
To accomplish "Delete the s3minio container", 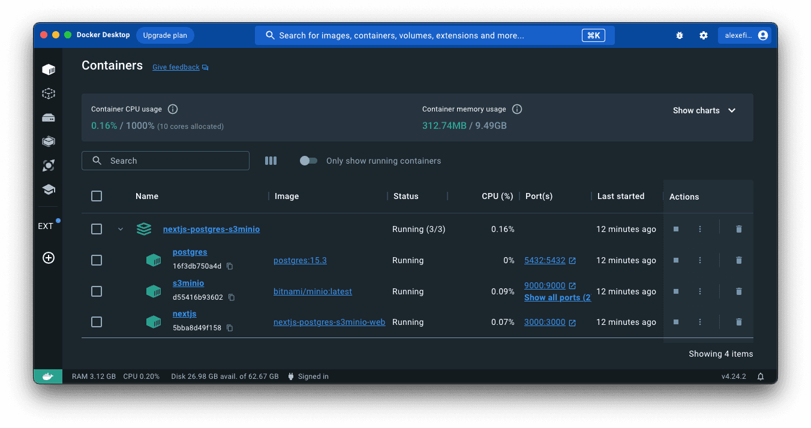I will [x=739, y=291].
